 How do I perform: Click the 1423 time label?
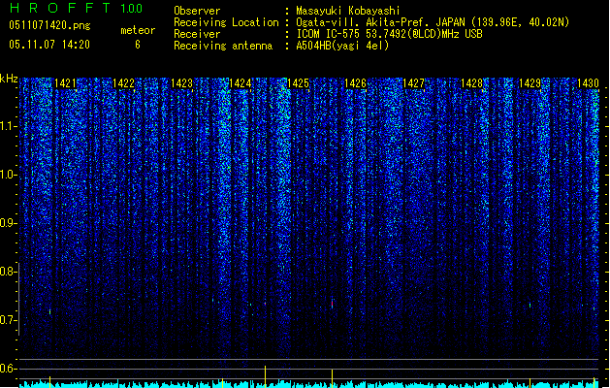coord(181,83)
